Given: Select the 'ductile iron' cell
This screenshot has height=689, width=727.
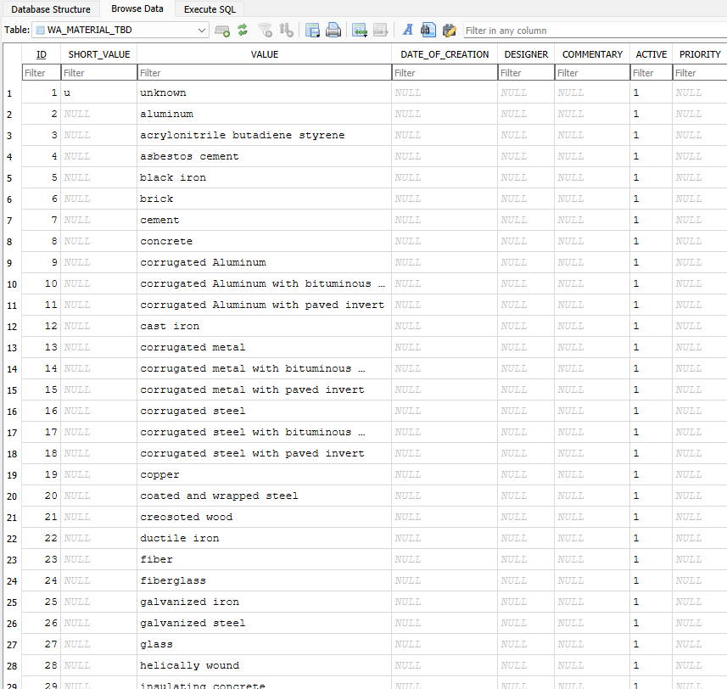Looking at the screenshot, I should [x=265, y=538].
